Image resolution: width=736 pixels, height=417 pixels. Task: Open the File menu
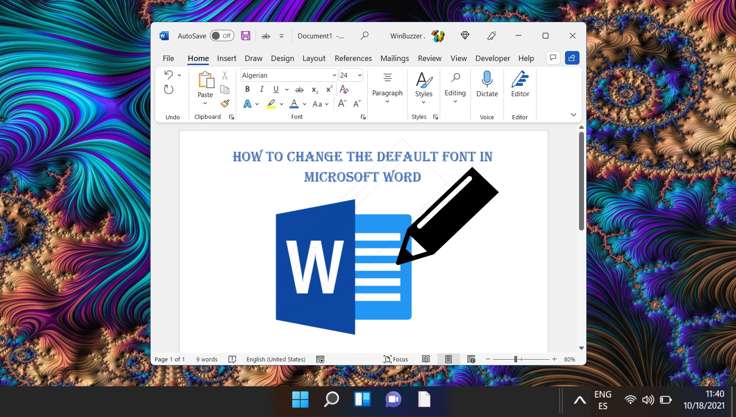pyautogui.click(x=168, y=58)
